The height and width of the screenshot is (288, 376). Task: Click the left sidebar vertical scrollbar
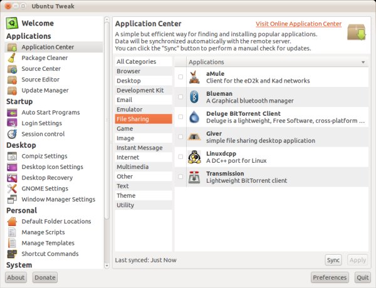tap(107, 125)
